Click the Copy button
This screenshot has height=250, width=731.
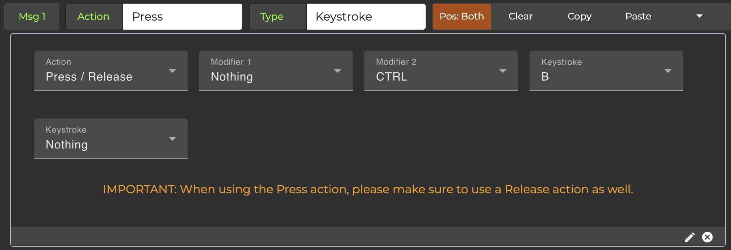(579, 17)
